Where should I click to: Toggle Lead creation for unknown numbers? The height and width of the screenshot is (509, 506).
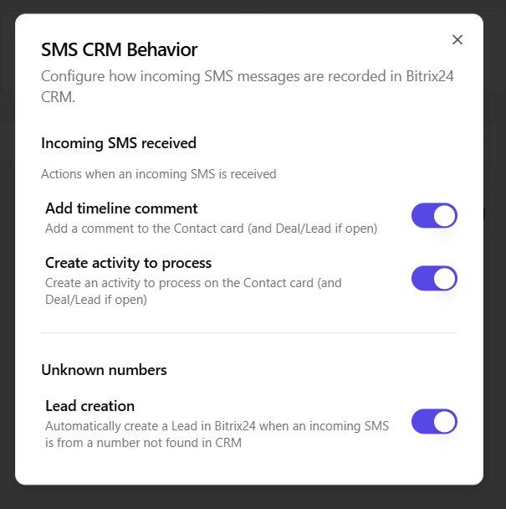click(x=434, y=421)
